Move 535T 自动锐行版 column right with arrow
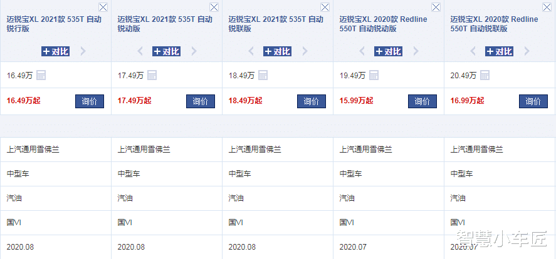This screenshot has height=259, width=556. click(x=83, y=51)
